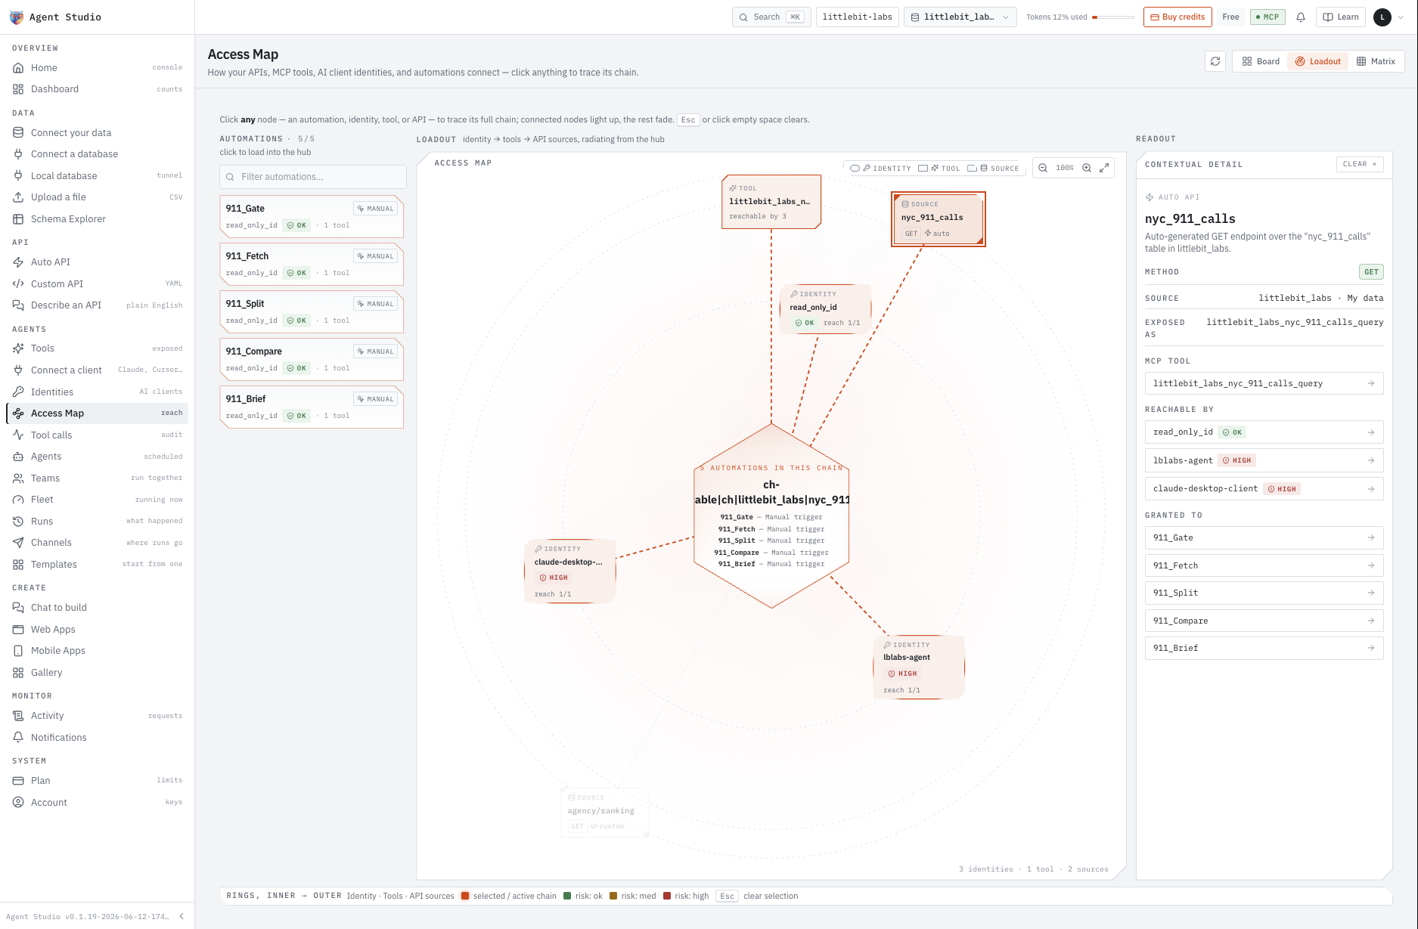Toggle the Identity legend filter
The height and width of the screenshot is (929, 1418).
880,169
